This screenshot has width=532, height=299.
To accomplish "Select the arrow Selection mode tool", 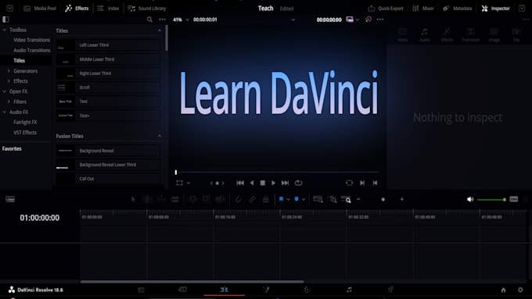I will point(133,199).
